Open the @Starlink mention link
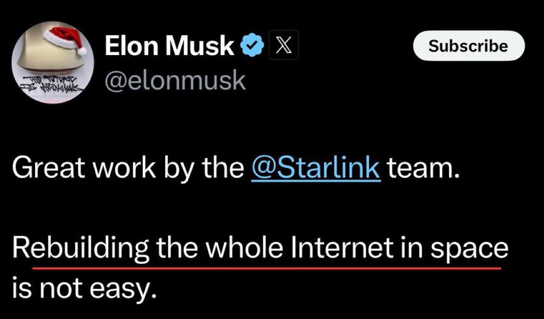The height and width of the screenshot is (319, 544). pos(315,169)
